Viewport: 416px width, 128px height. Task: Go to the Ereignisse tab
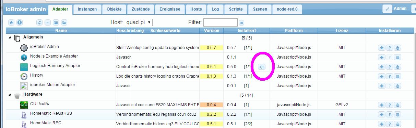[170, 10]
